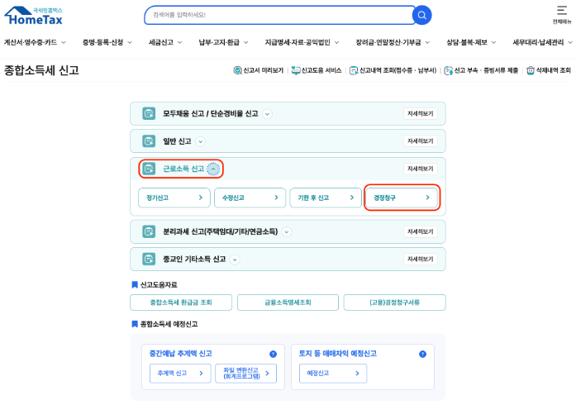Image resolution: width=576 pixels, height=405 pixels.
Task: Open the 납부·고지·환급 menu
Action: (x=223, y=43)
